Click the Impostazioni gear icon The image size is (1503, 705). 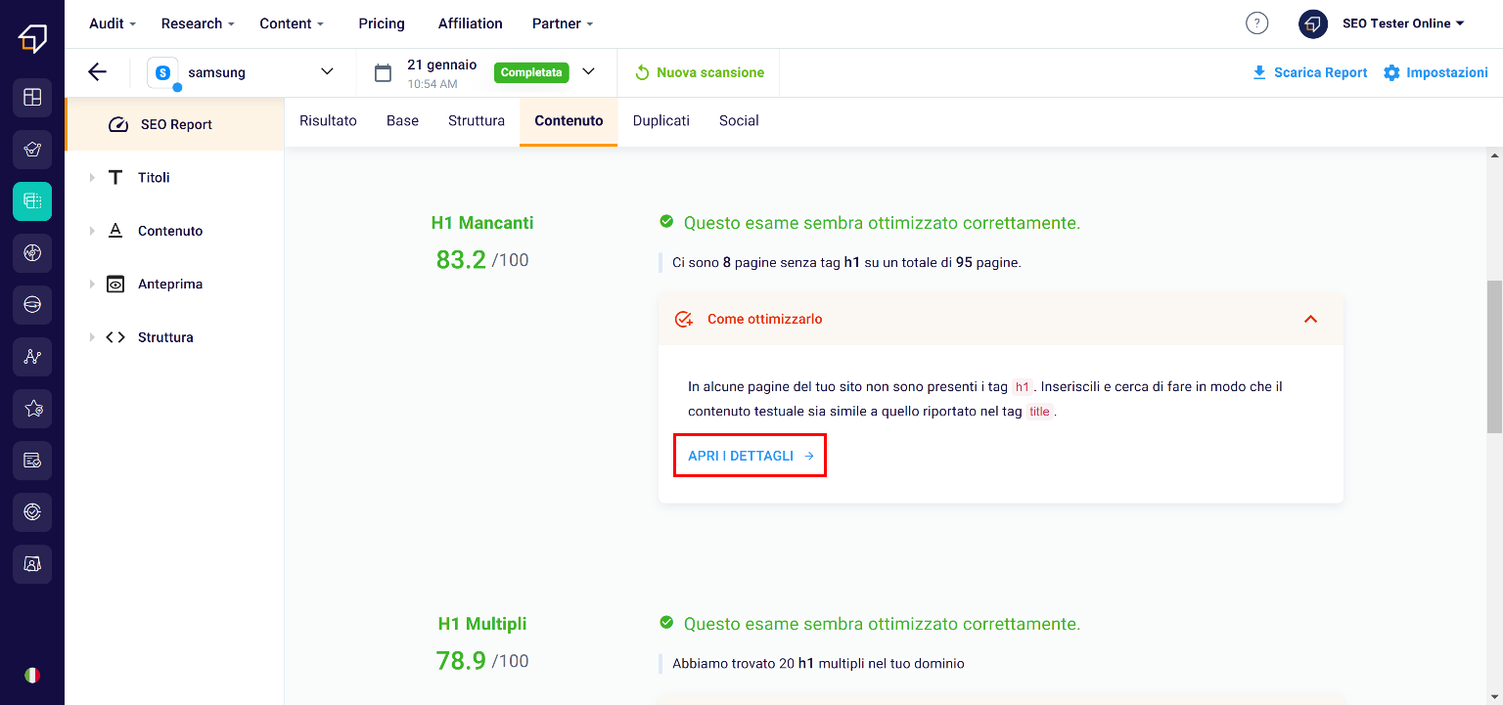pyautogui.click(x=1391, y=72)
